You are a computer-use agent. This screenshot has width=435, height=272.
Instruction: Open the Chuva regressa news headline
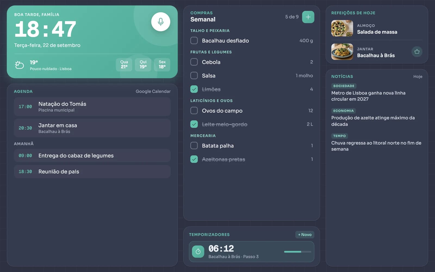376,146
